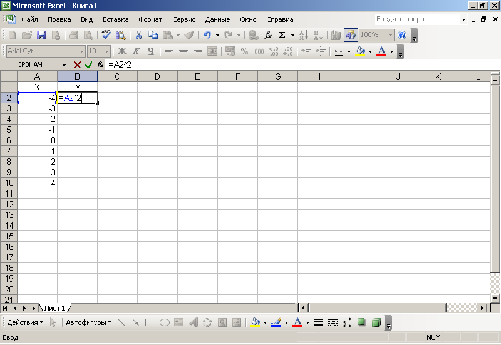Screen dimensions: 501x345
Task: Click the Undo arrow icon
Action: [x=207, y=35]
